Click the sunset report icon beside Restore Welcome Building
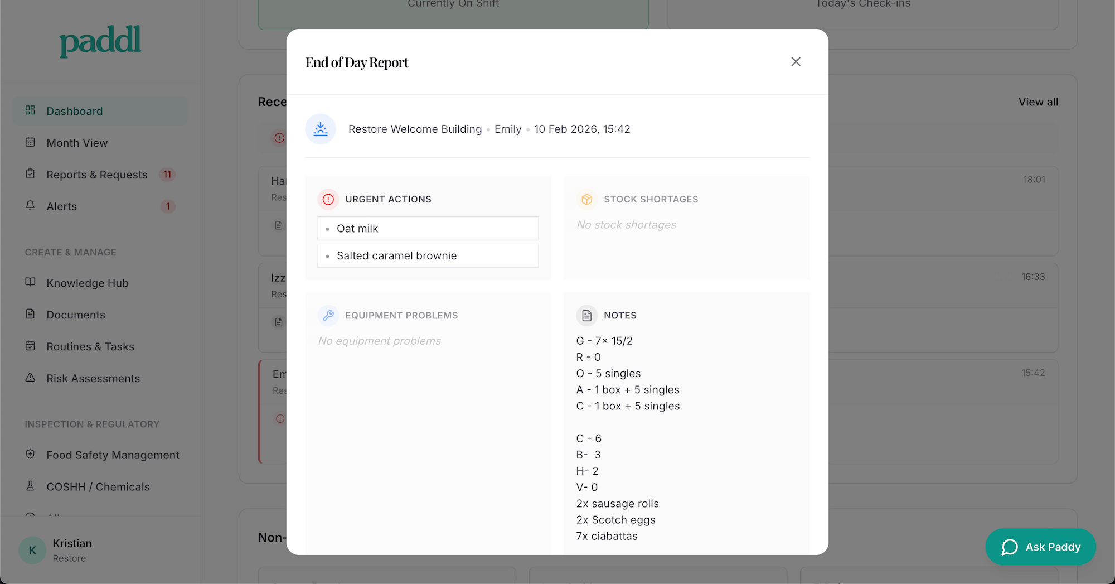Viewport: 1115px width, 584px height. pos(321,129)
